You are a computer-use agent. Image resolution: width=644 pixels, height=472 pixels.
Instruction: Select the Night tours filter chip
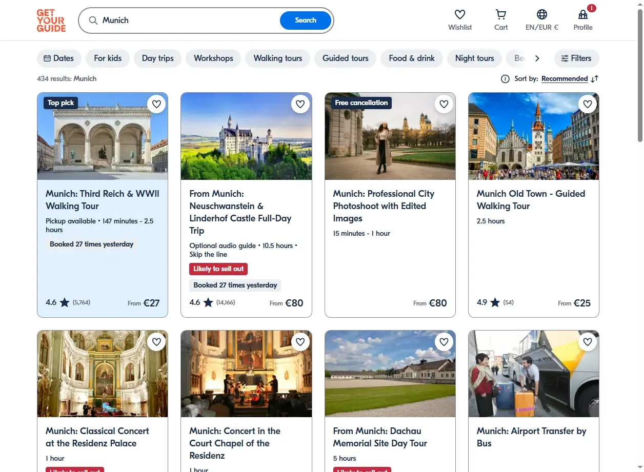pyautogui.click(x=475, y=58)
